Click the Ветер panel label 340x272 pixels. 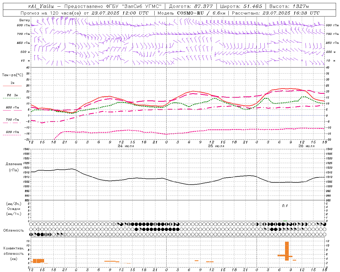(x=25, y=20)
